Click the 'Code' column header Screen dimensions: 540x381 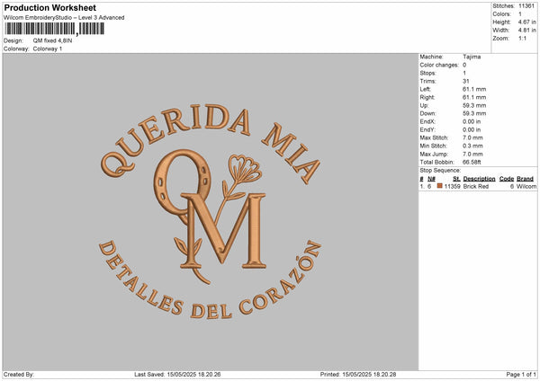(507, 179)
